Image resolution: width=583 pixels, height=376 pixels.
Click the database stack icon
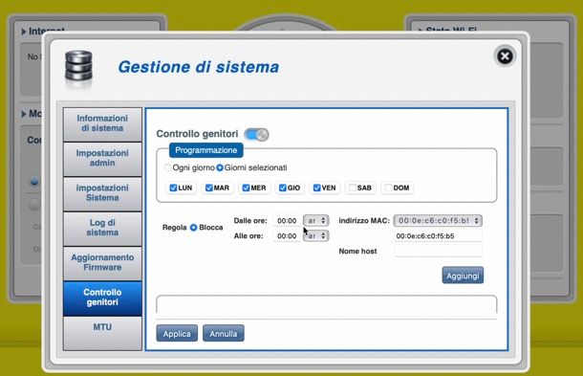[78, 67]
